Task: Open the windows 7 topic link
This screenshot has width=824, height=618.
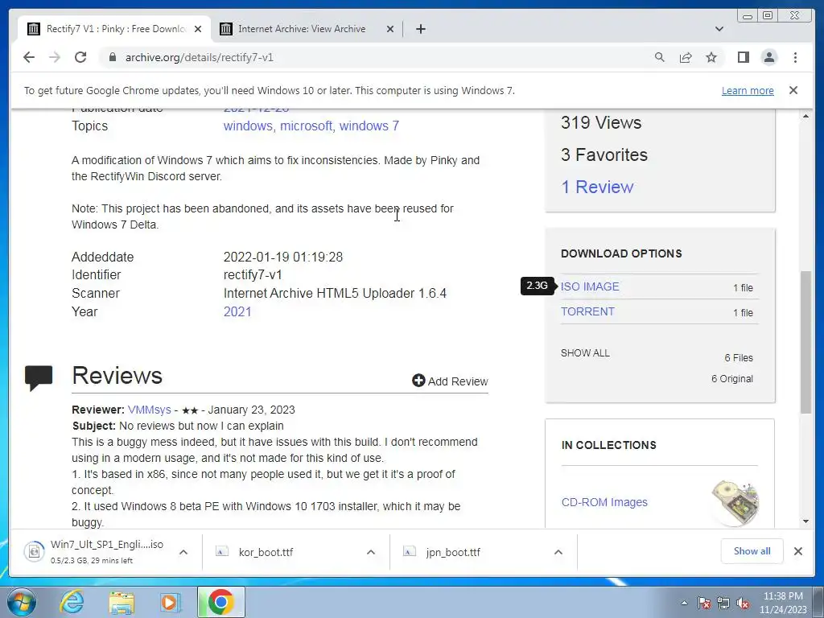Action: pyautogui.click(x=369, y=126)
